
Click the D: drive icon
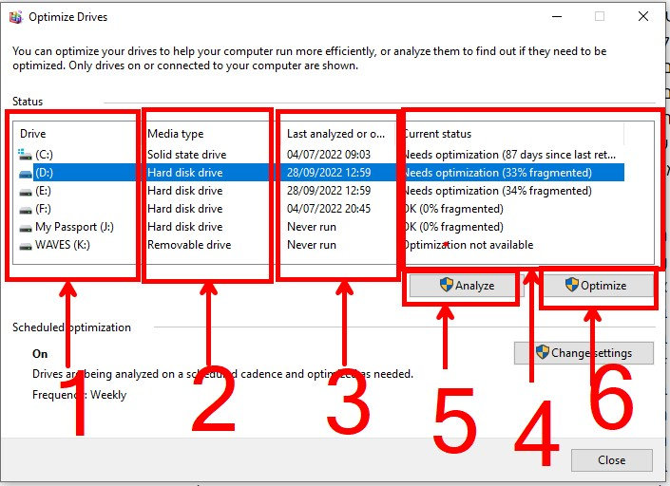[26, 173]
